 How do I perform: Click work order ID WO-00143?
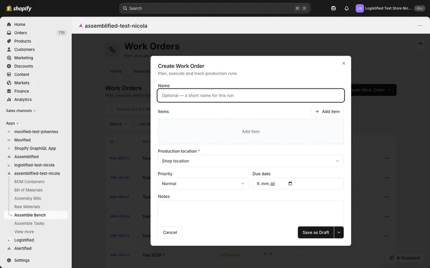[120, 236]
